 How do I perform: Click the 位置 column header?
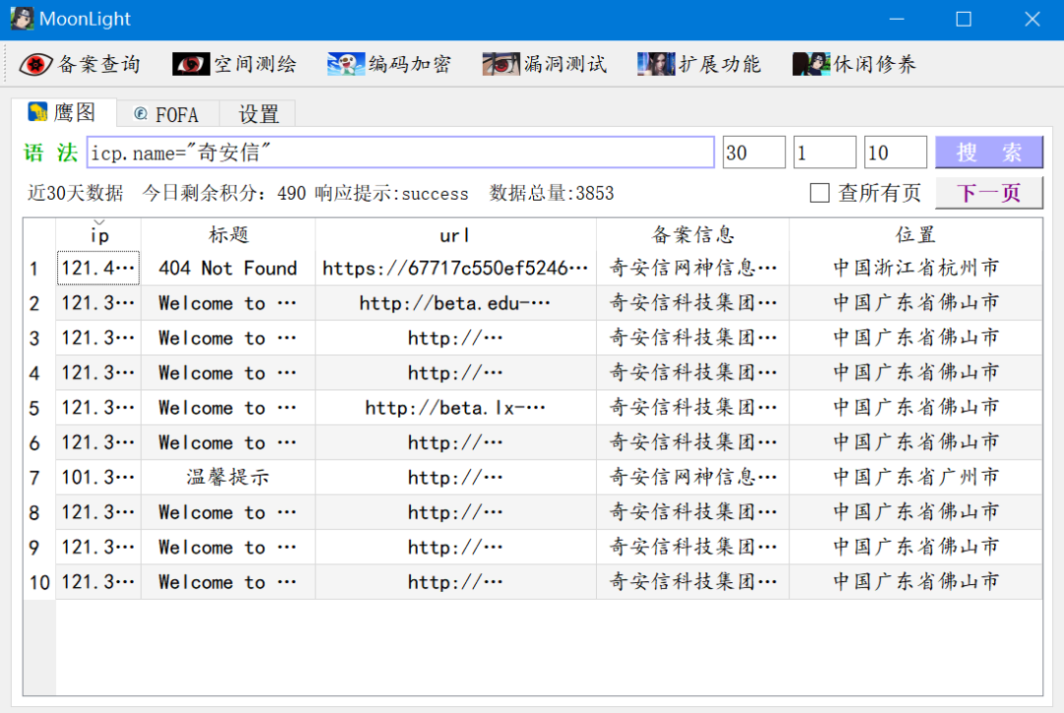pos(915,235)
